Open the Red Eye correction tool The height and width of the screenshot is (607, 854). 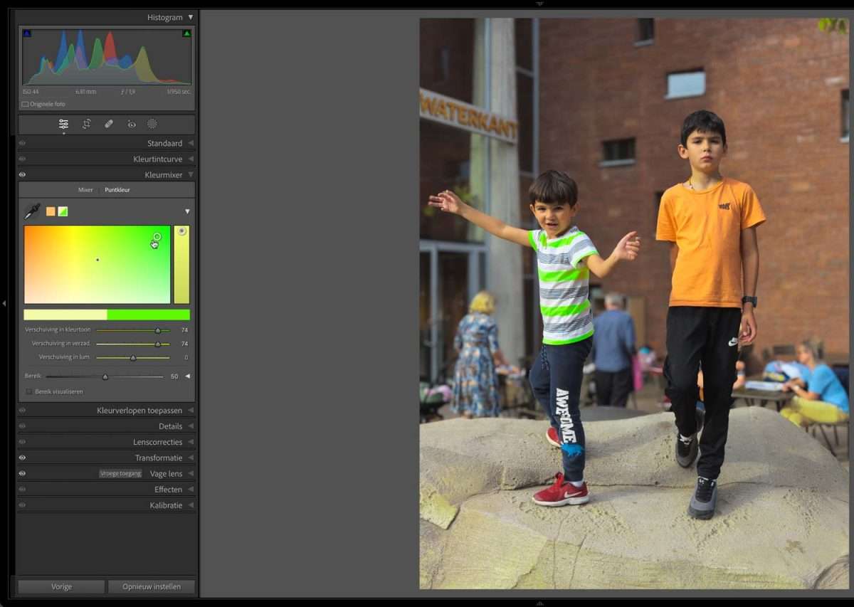(132, 124)
